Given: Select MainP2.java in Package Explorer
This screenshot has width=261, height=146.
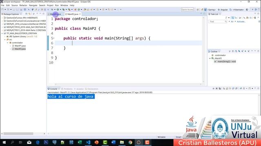Looking at the screenshot, I should [20, 49].
